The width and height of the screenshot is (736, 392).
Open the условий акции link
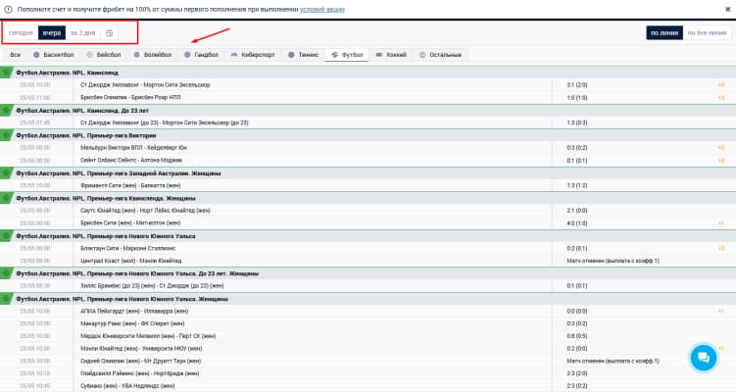click(322, 10)
